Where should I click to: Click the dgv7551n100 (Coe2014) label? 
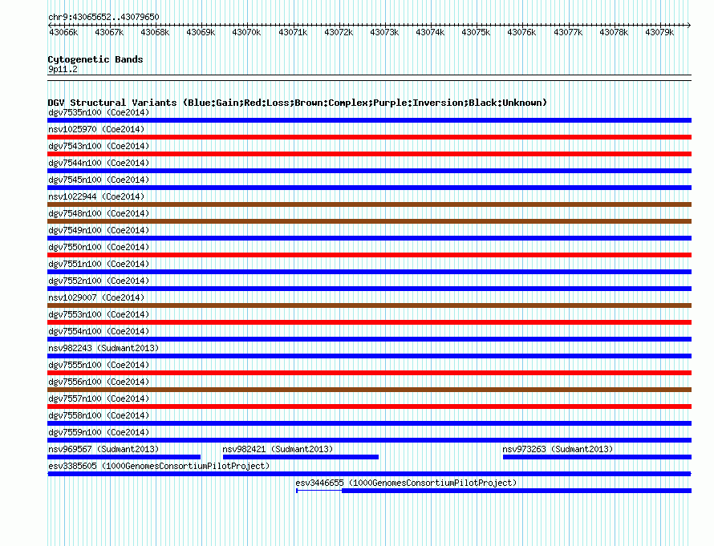99,264
